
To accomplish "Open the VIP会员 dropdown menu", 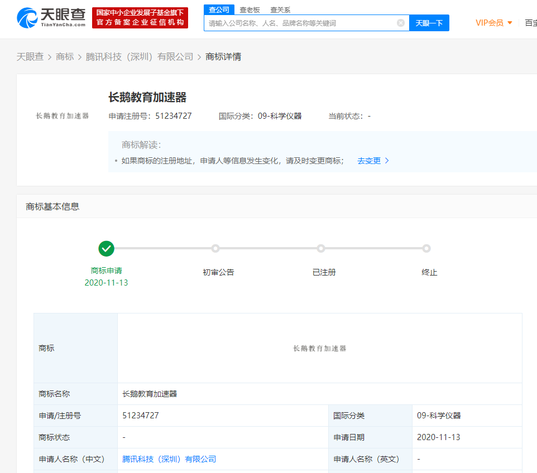I will pyautogui.click(x=493, y=23).
